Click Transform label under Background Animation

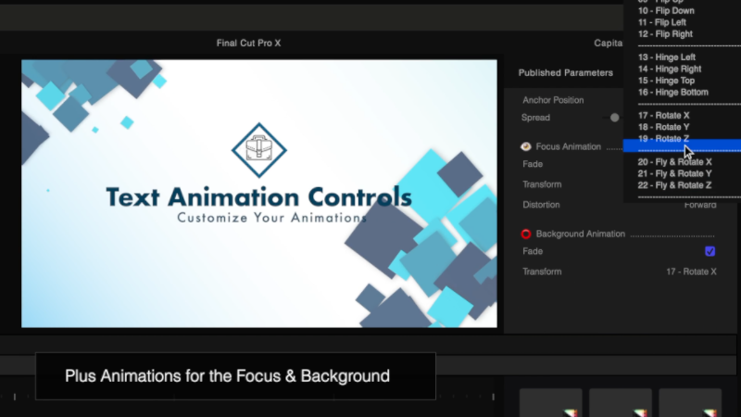point(542,272)
